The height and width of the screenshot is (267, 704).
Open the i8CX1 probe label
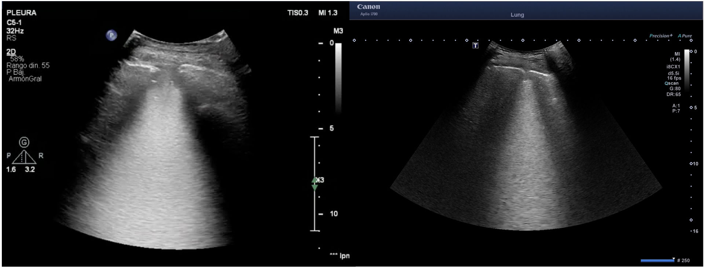[673, 67]
